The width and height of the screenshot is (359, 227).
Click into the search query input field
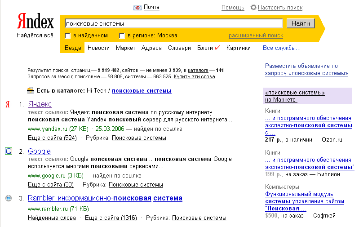[x=174, y=23]
